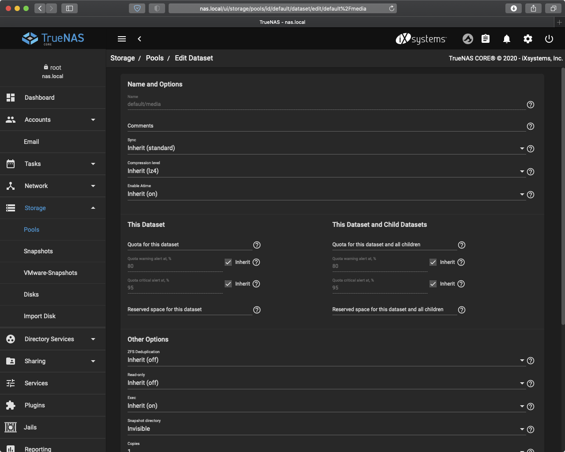
Task: Click the Plugins puzzle icon in sidebar
Action: (x=11, y=405)
